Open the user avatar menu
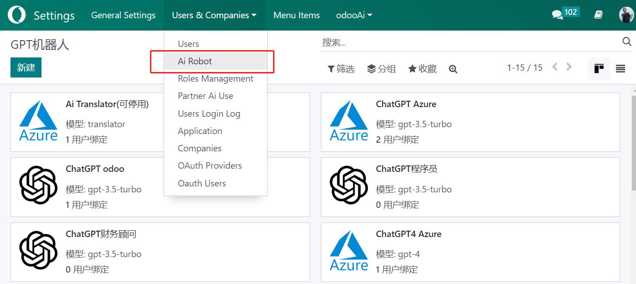The image size is (636, 284). tap(626, 15)
